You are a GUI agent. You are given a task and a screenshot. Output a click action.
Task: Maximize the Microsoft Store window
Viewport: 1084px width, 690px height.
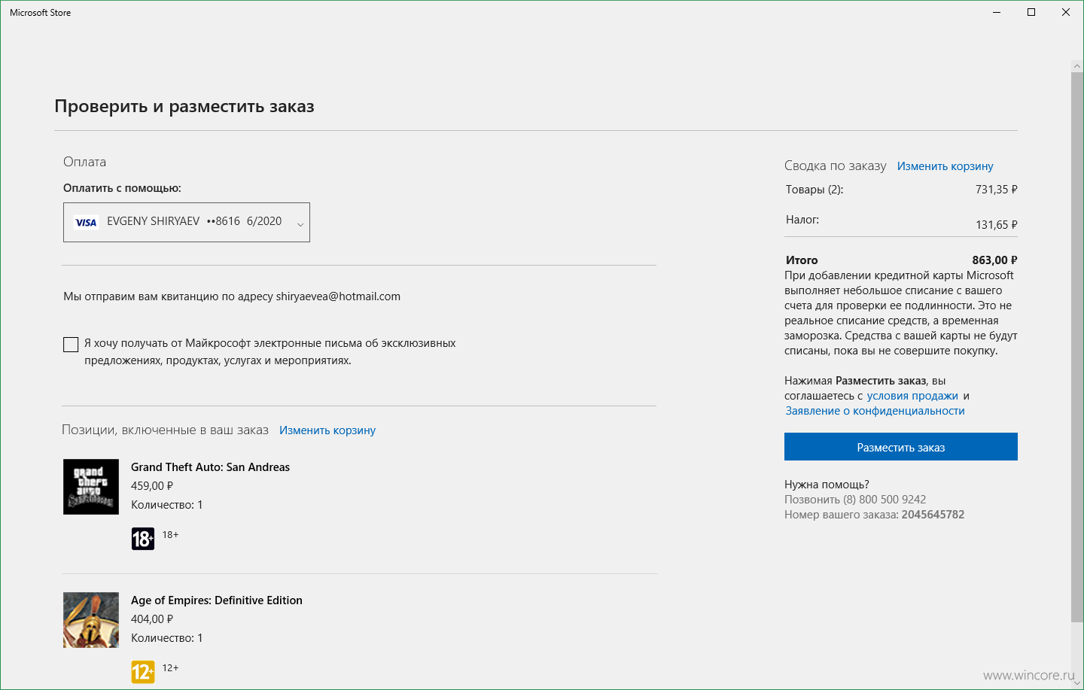coord(1031,12)
